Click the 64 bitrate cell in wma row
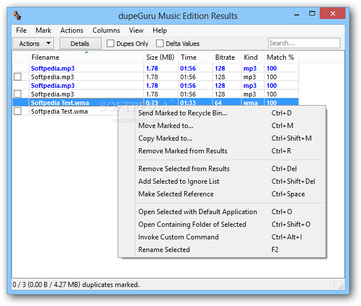This screenshot has width=361, height=306. (227, 103)
